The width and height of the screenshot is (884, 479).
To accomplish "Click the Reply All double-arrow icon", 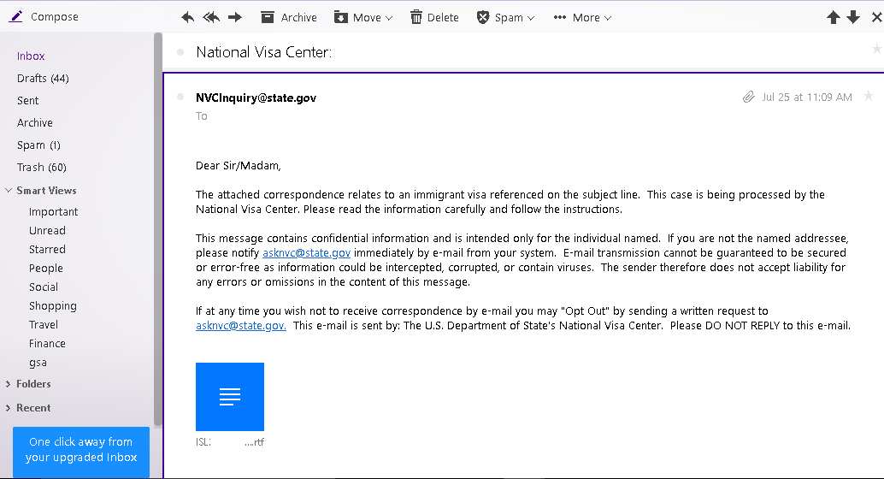I will (211, 17).
